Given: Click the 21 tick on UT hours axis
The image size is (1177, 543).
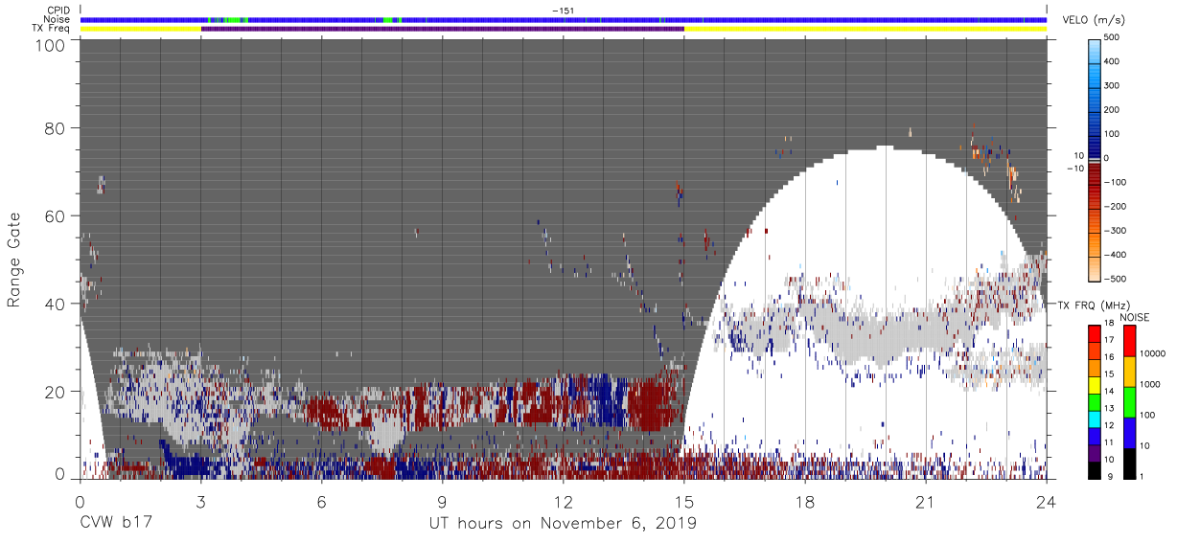Looking at the screenshot, I should pos(925,502).
